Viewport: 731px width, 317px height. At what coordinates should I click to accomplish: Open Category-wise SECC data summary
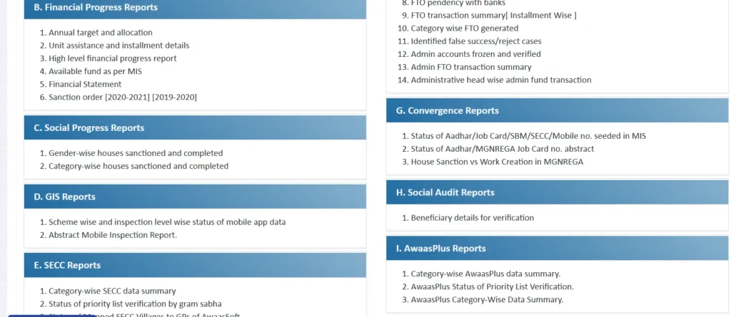click(x=112, y=291)
